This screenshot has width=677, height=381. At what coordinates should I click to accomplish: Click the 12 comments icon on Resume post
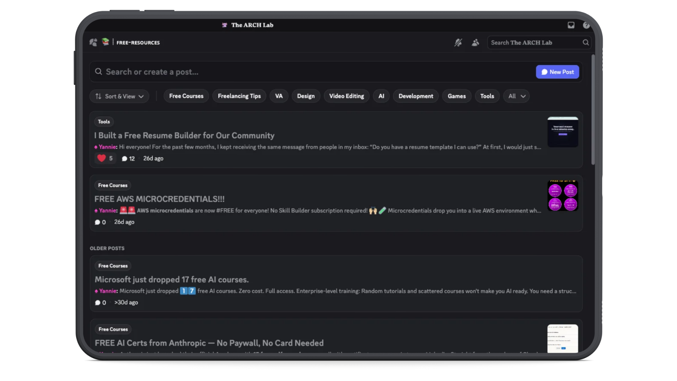[x=124, y=159]
